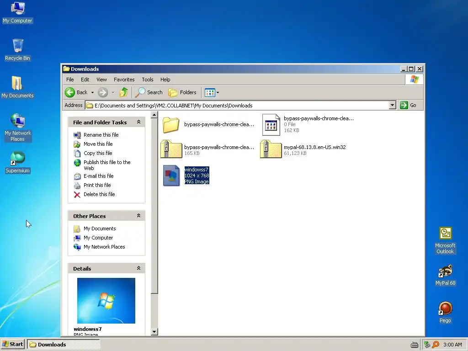Image resolution: width=468 pixels, height=351 pixels.
Task: Collapse File and Folder Tasks panel
Action: click(138, 122)
